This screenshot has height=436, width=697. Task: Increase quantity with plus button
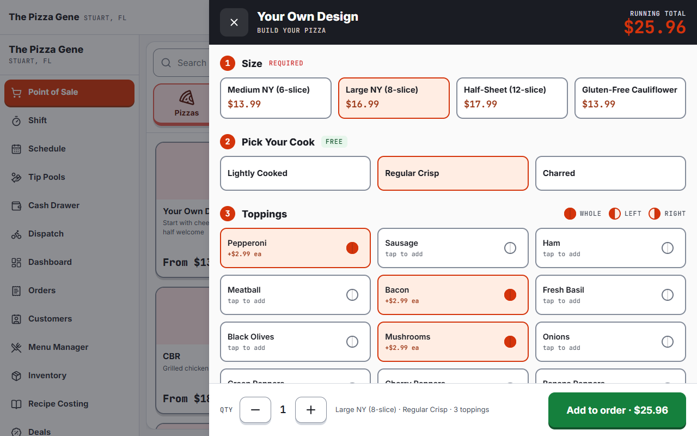[311, 410]
